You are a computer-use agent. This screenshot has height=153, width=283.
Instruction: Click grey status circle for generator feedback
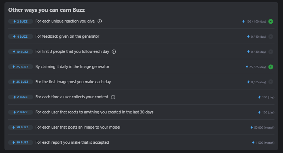tap(271, 37)
